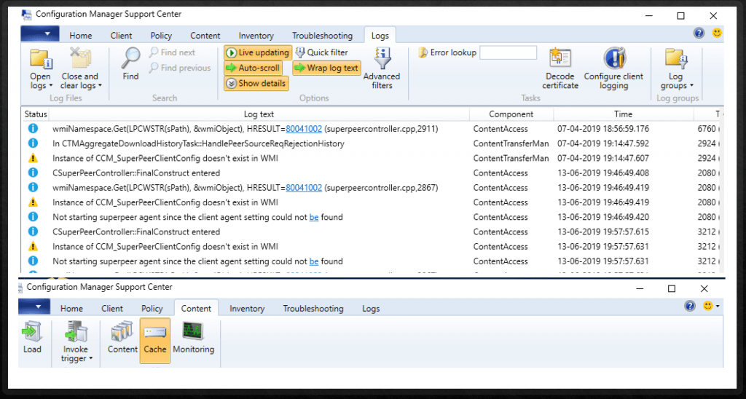Image resolution: width=746 pixels, height=399 pixels.
Task: Click Close and clear logs button
Action: tap(80, 69)
